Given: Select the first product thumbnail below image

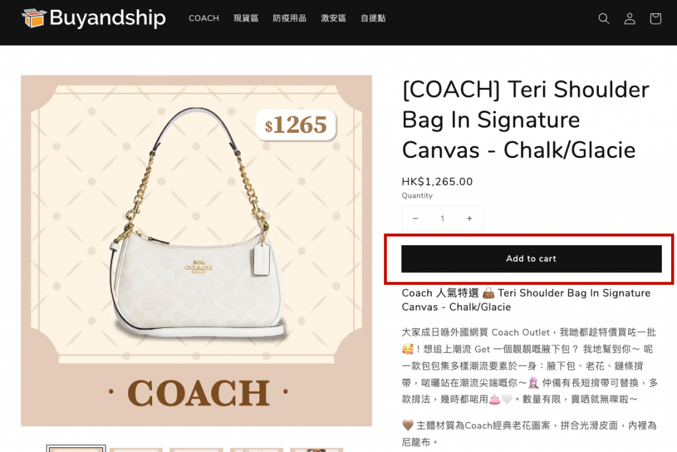Looking at the screenshot, I should (75, 449).
